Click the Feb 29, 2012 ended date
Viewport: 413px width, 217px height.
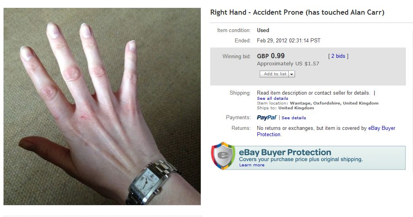tap(289, 40)
